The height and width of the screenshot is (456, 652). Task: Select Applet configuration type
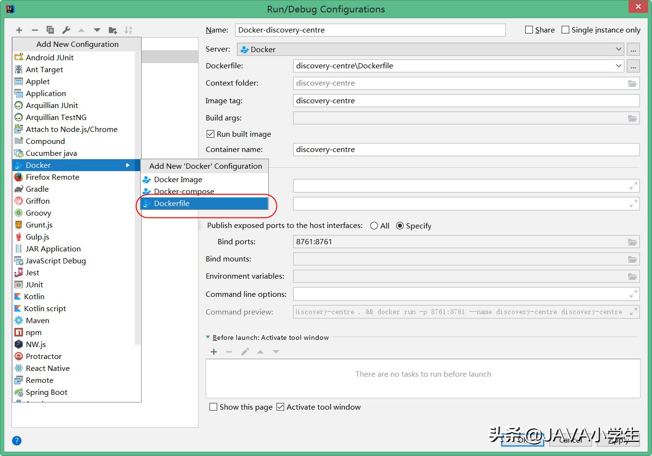[74, 82]
